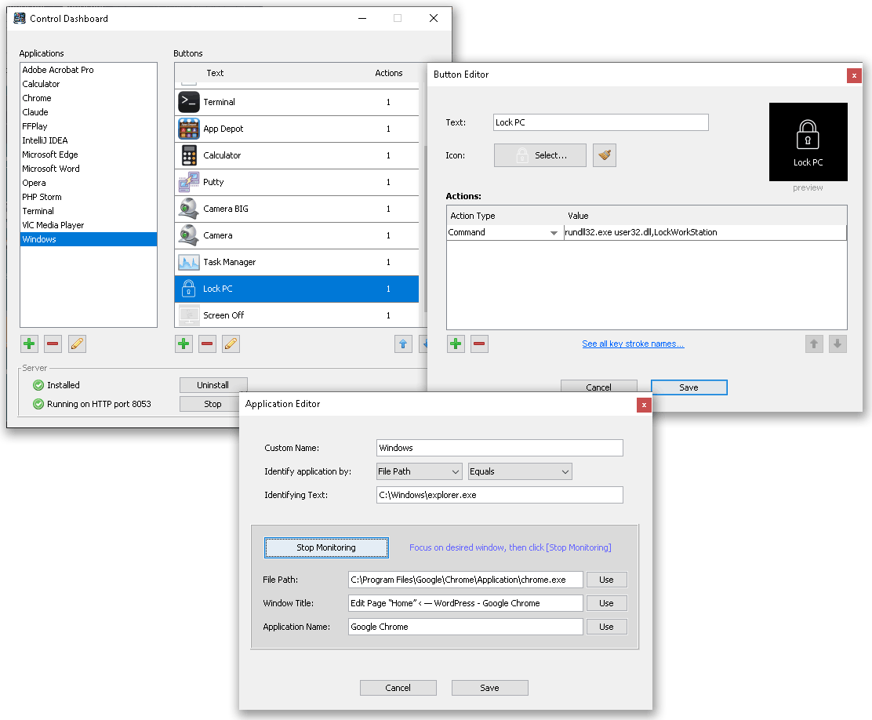Open the See all key stroke names link
Image resolution: width=872 pixels, height=720 pixels.
coord(633,344)
